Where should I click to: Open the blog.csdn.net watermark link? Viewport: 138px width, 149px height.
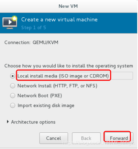99,143
